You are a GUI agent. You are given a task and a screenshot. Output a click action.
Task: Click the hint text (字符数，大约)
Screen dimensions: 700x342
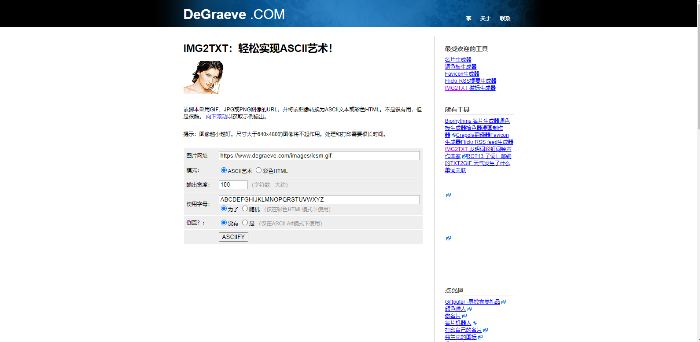(270, 185)
